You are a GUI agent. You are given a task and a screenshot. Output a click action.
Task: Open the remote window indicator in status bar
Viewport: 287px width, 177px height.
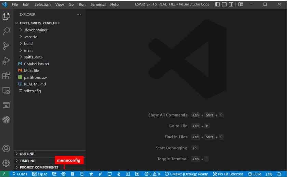(4, 174)
